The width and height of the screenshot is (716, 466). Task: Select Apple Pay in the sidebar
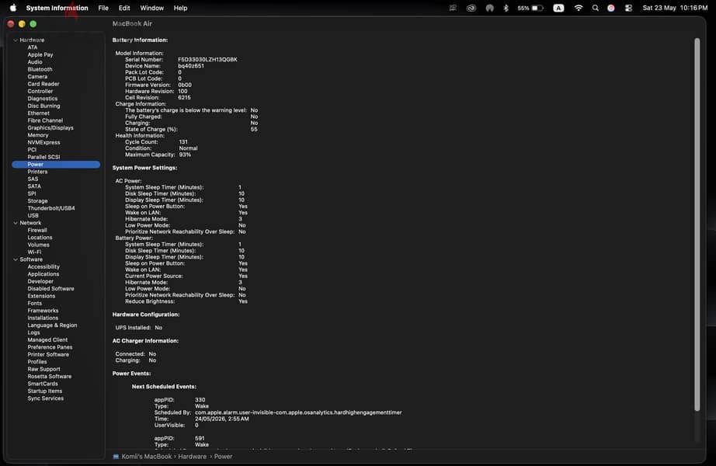coord(40,55)
